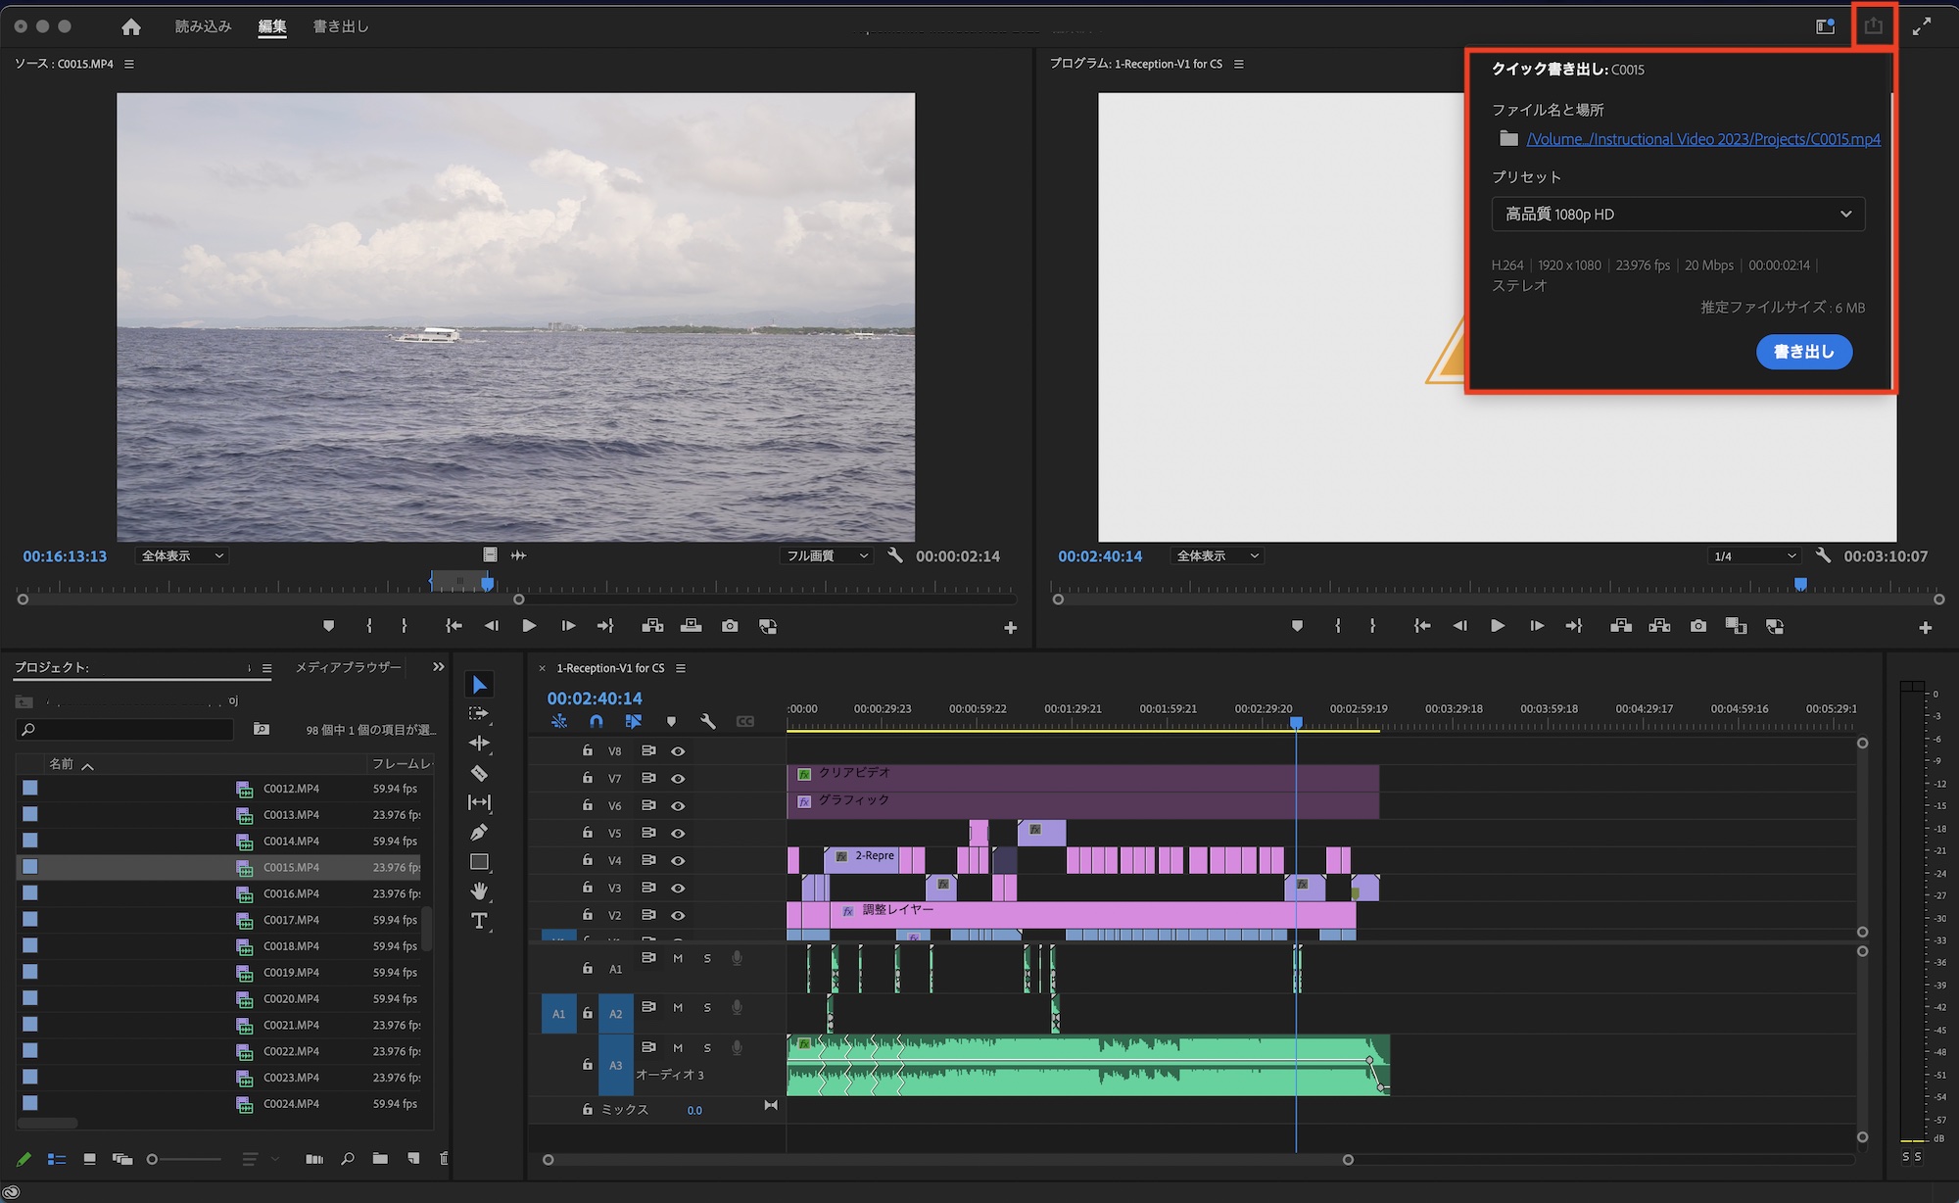Mute the A1 audio track
The image size is (1959, 1203).
[x=677, y=958]
